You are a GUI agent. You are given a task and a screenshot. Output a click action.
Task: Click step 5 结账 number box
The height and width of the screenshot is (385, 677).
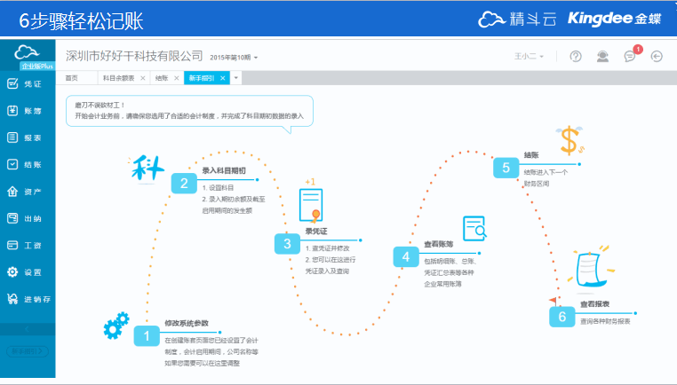click(x=506, y=168)
